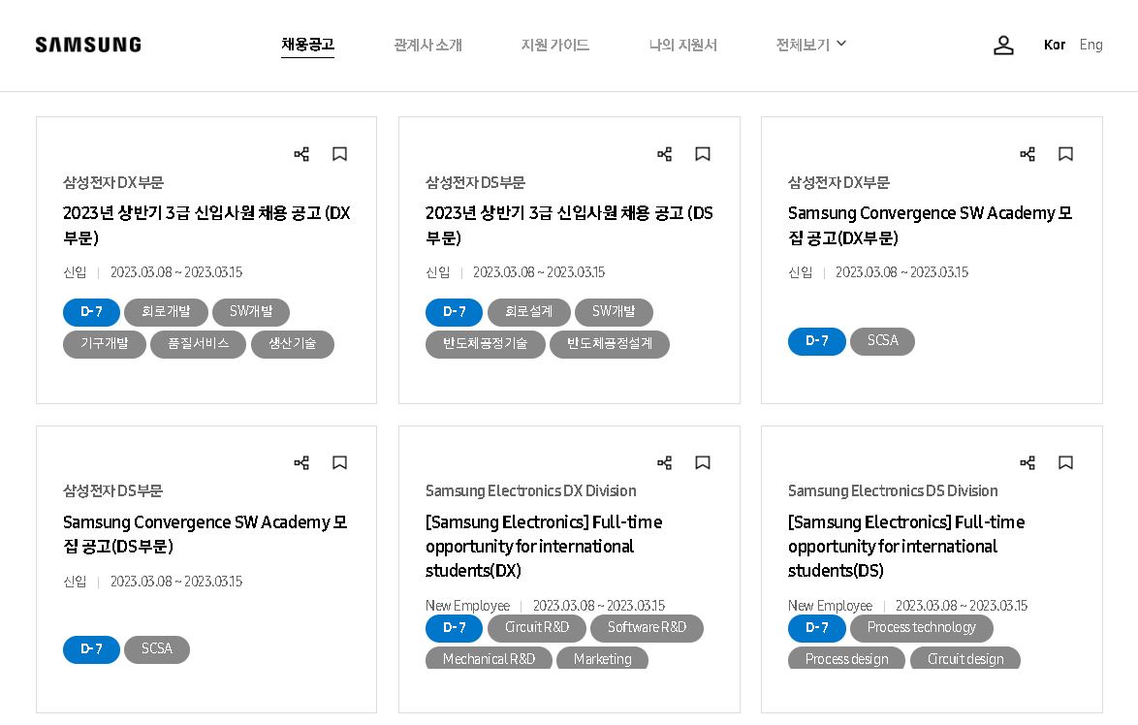Image resolution: width=1138 pixels, height=725 pixels.
Task: Share the SW Academy DX부문 posting
Action: [x=1027, y=154]
